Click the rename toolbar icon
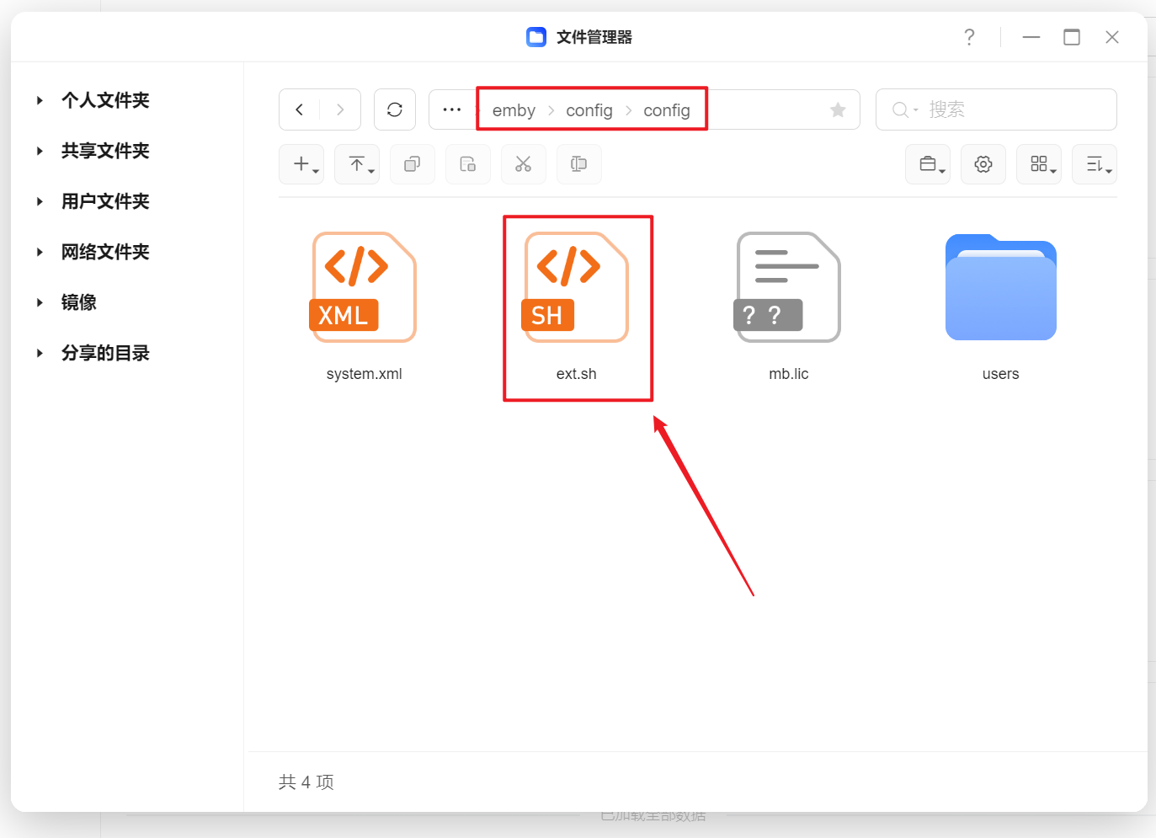Screen dimensions: 1156x838 (x=579, y=164)
